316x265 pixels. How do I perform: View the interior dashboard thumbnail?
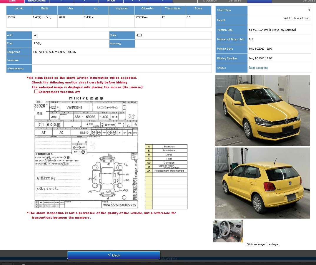[x=227, y=231]
